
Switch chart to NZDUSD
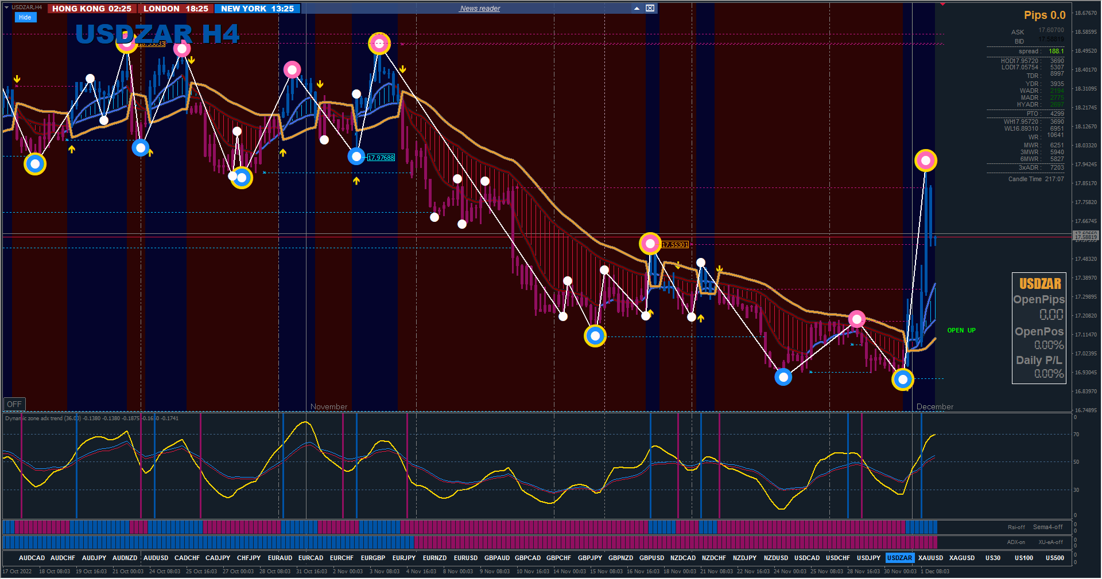click(775, 558)
